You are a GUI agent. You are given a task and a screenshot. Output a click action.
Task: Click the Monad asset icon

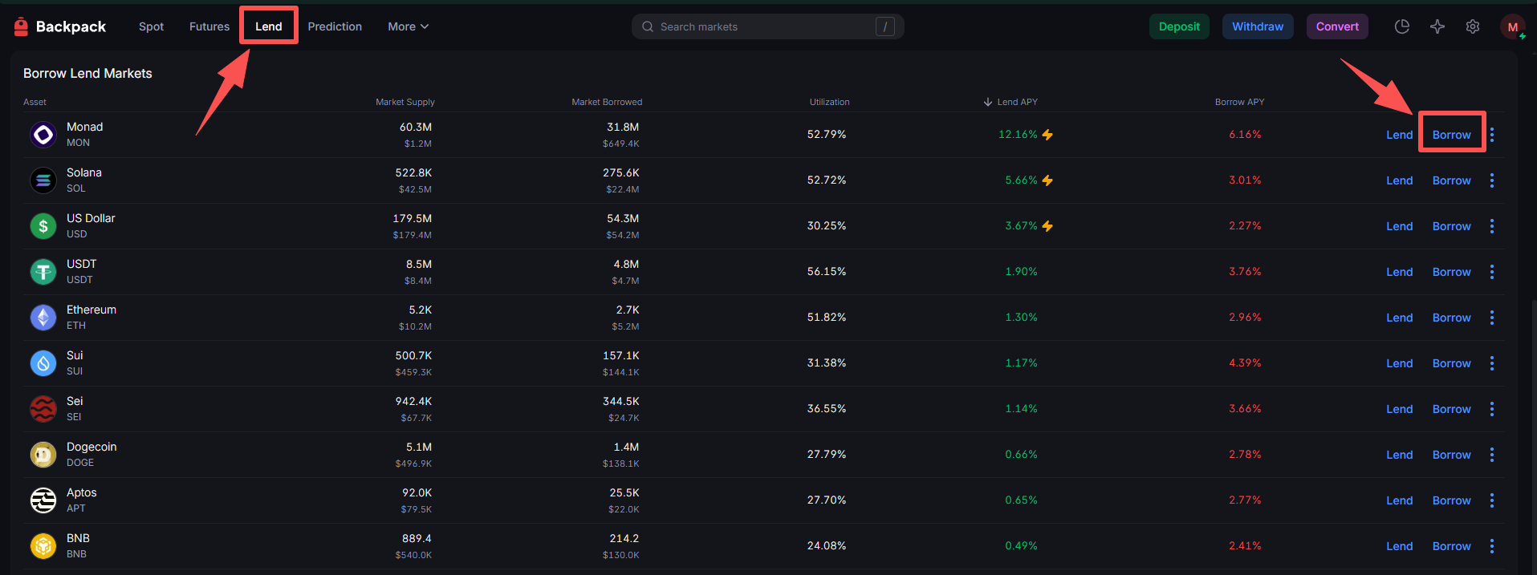pos(43,135)
